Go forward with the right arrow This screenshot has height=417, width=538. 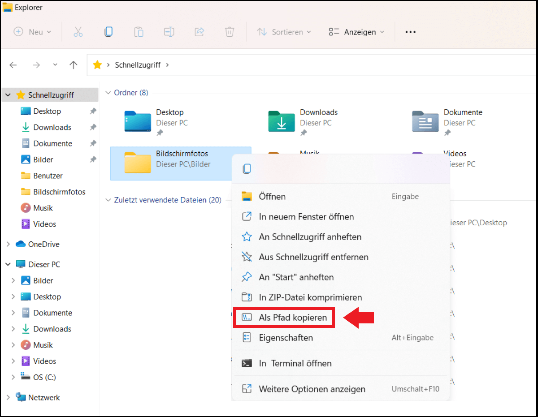click(36, 65)
